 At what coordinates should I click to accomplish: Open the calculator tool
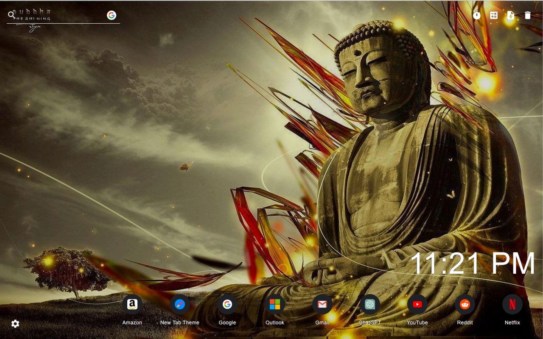(494, 15)
